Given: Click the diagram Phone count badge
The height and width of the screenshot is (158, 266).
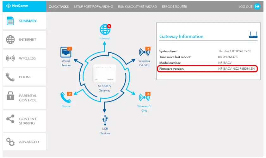Looking at the screenshot, I should coord(70,94).
